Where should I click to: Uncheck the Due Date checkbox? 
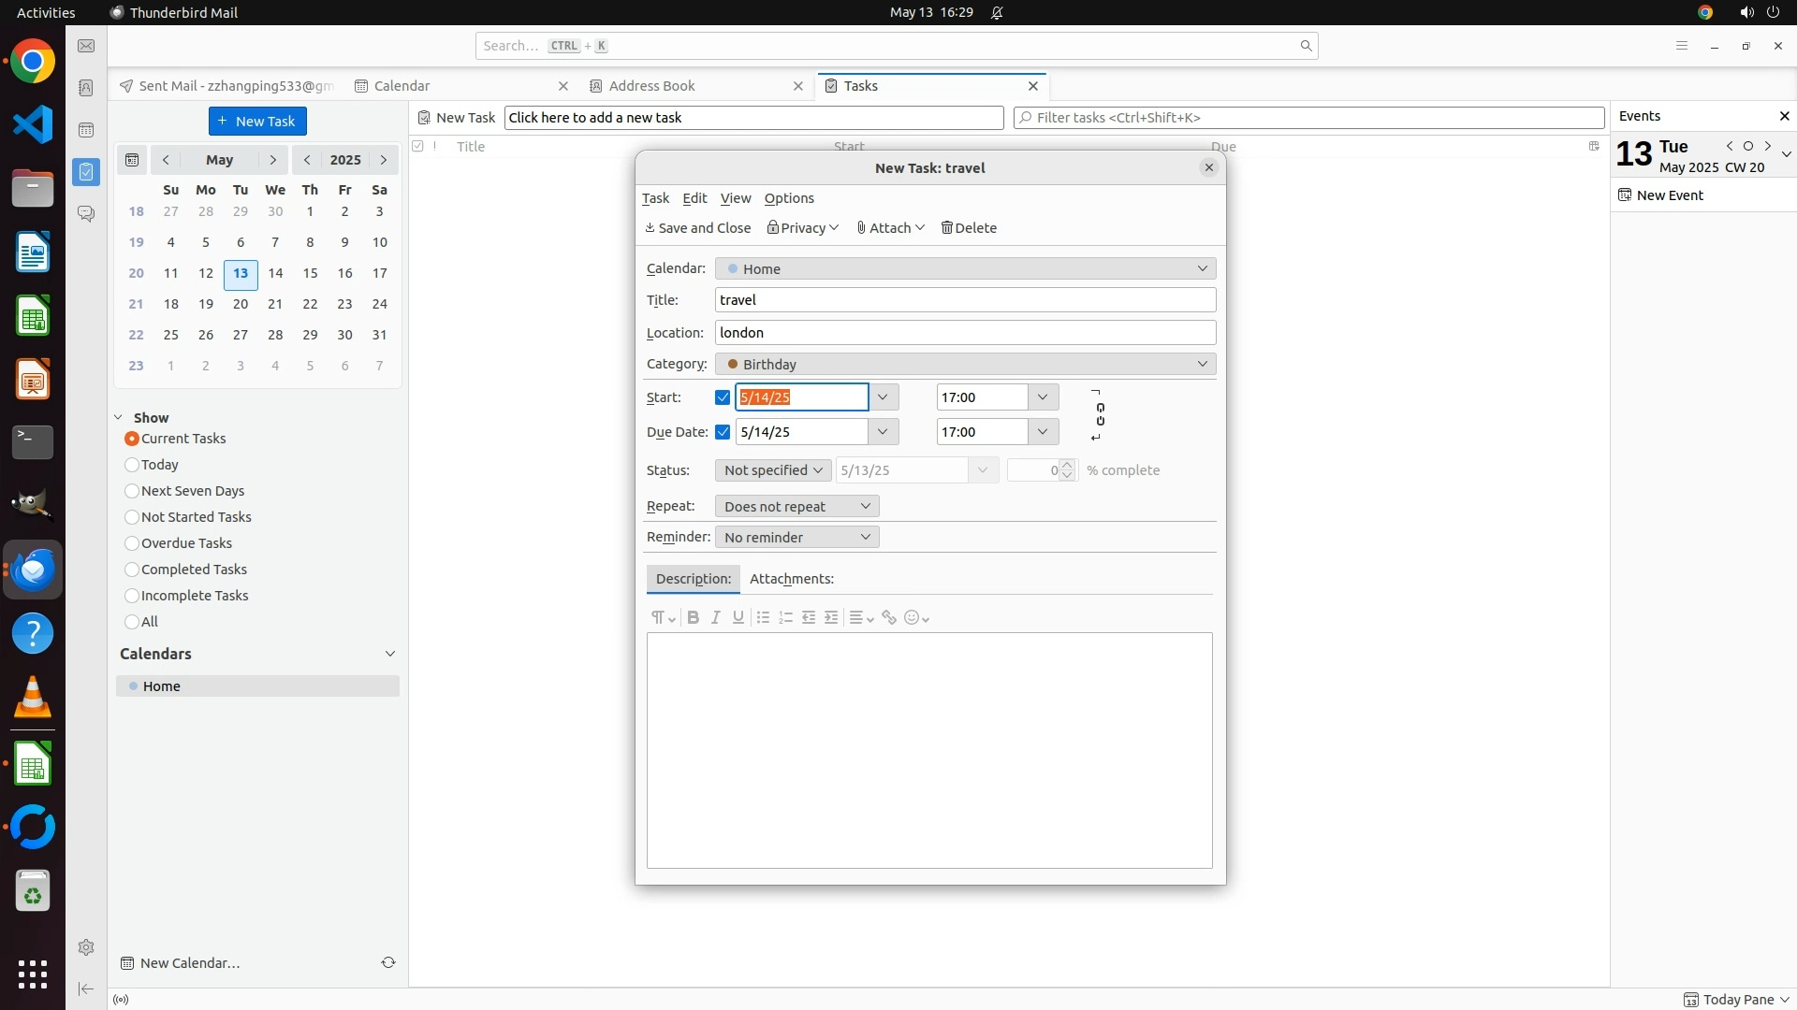click(723, 432)
